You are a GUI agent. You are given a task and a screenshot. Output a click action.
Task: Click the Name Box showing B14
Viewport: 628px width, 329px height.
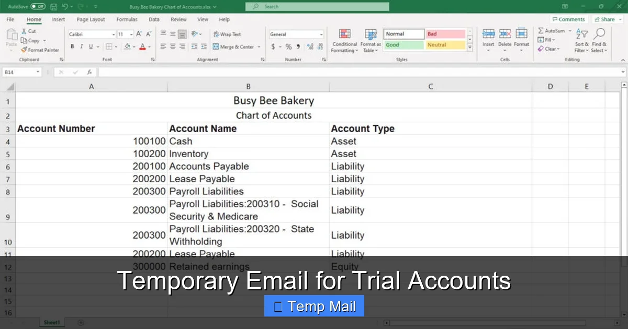point(22,72)
